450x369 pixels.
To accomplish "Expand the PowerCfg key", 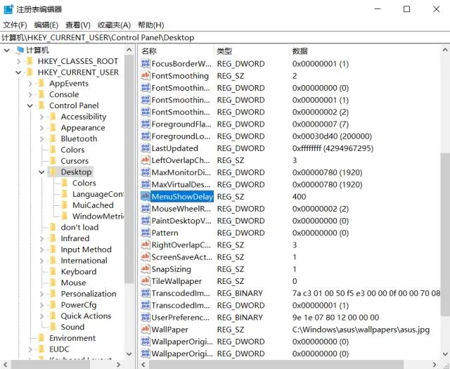I will tap(42, 305).
